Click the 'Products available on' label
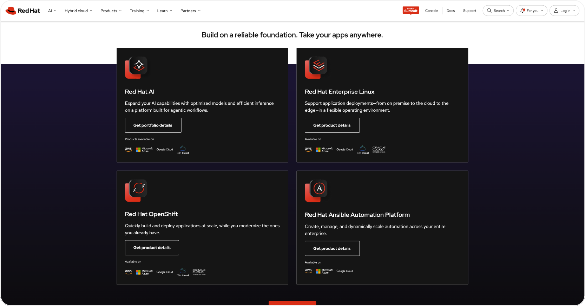The height and width of the screenshot is (306, 585). [139, 139]
